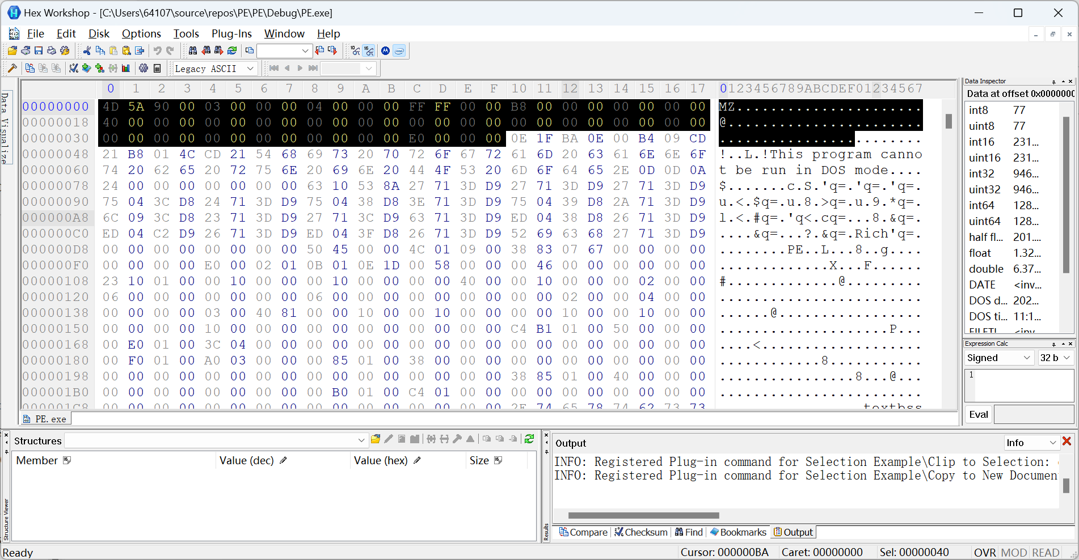Switch to the Bookmarks results tab
Screen dimensions: 1079x560
[738, 532]
